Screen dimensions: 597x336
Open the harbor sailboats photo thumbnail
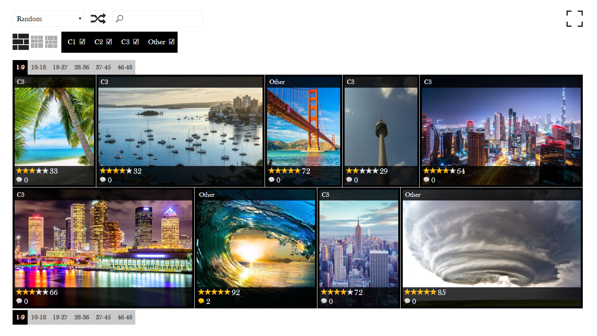(x=180, y=127)
